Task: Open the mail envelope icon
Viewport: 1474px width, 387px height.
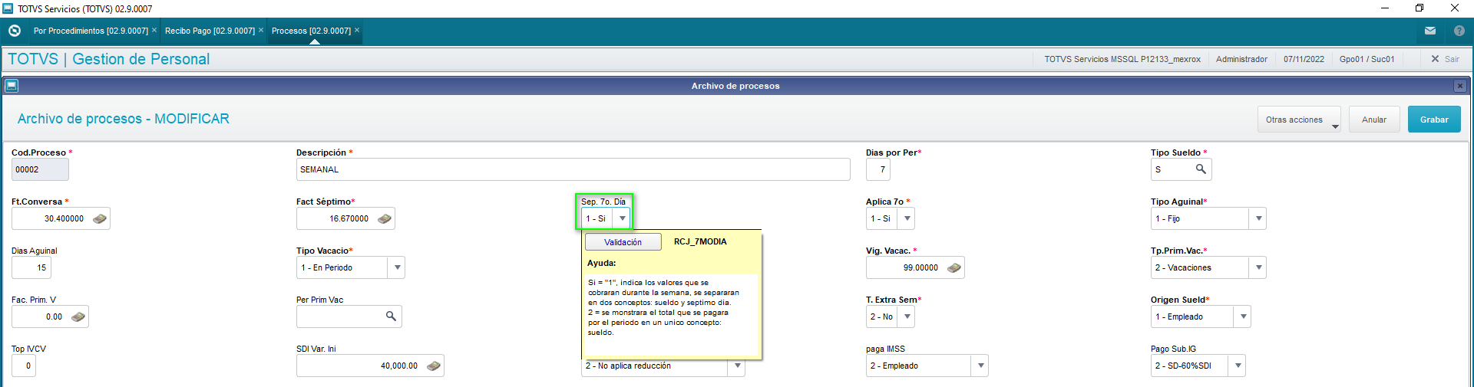Action: coord(1430,31)
